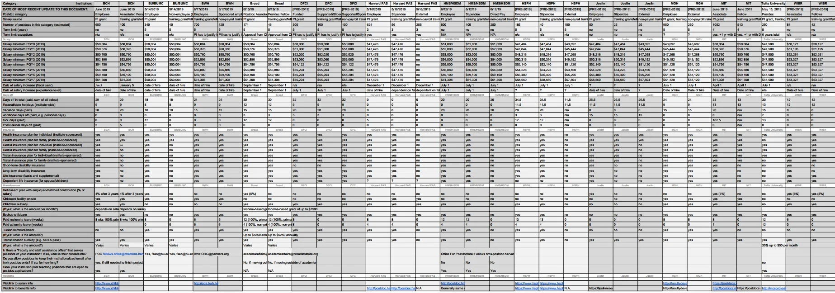Select 'Number of postdocs in this category' label

point(47,25)
